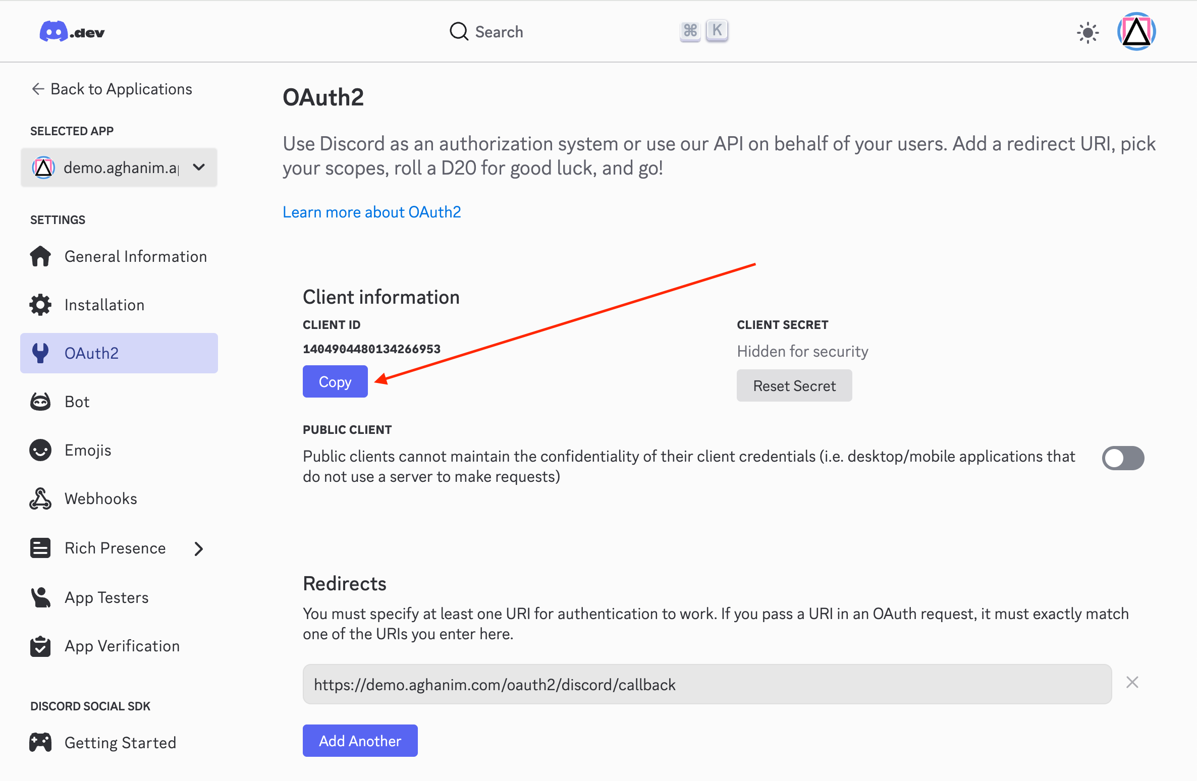Select App Testers in the sidebar

click(x=106, y=597)
